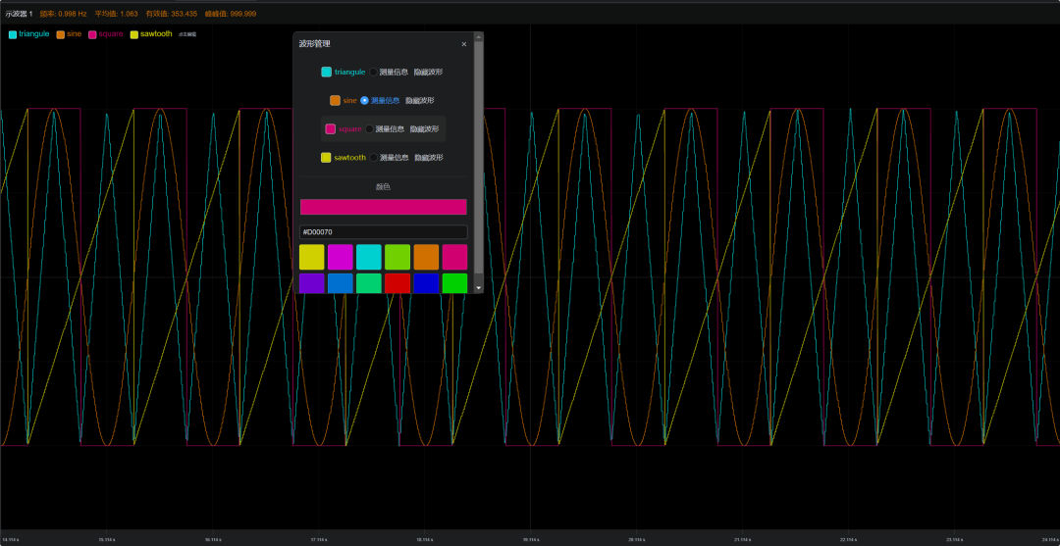Click the 频率: 0.998 Hz readout
Viewport: 1060px width, 546px height.
tap(63, 14)
